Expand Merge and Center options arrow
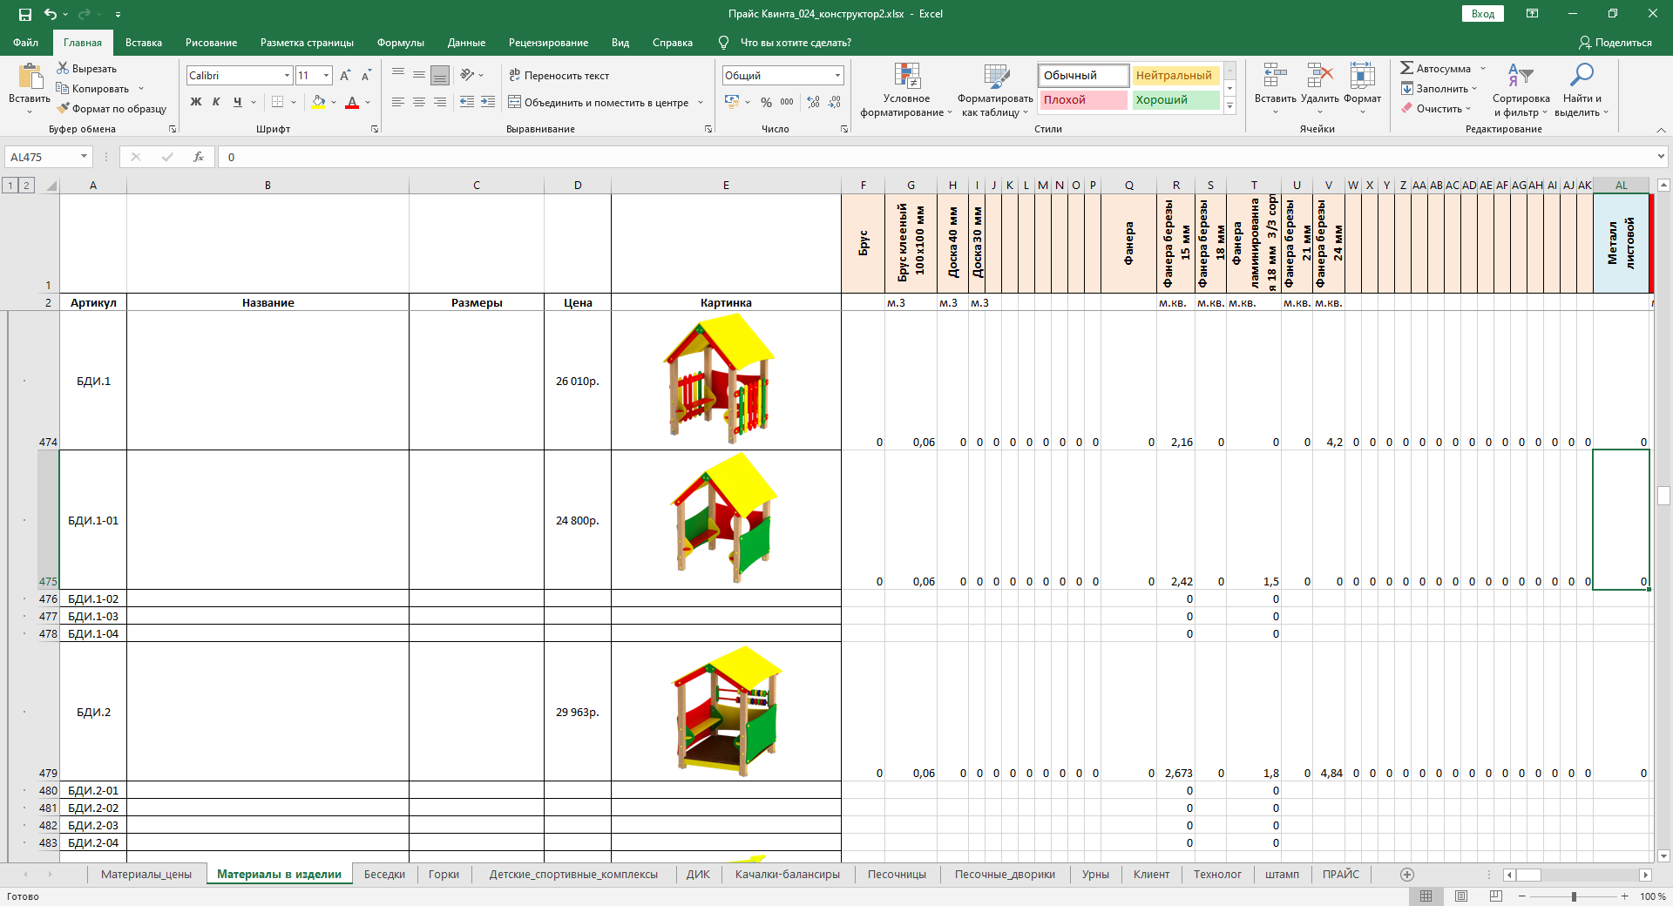The width and height of the screenshot is (1673, 906). [x=701, y=102]
